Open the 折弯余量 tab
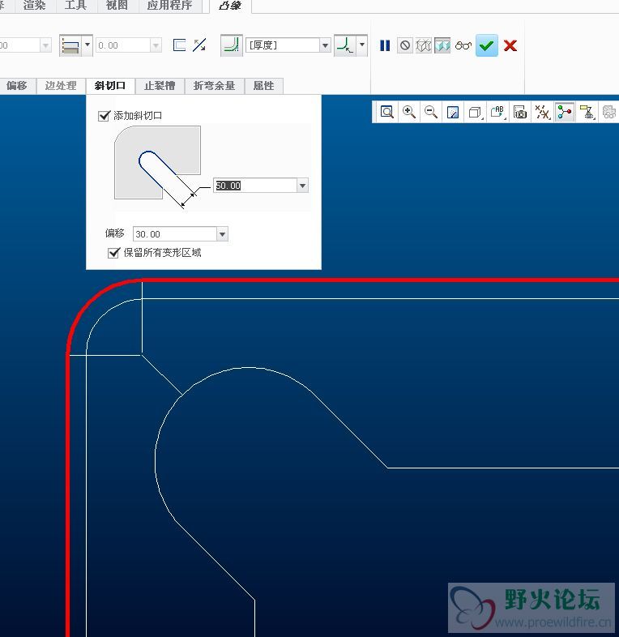The image size is (619, 637). pyautogui.click(x=214, y=86)
